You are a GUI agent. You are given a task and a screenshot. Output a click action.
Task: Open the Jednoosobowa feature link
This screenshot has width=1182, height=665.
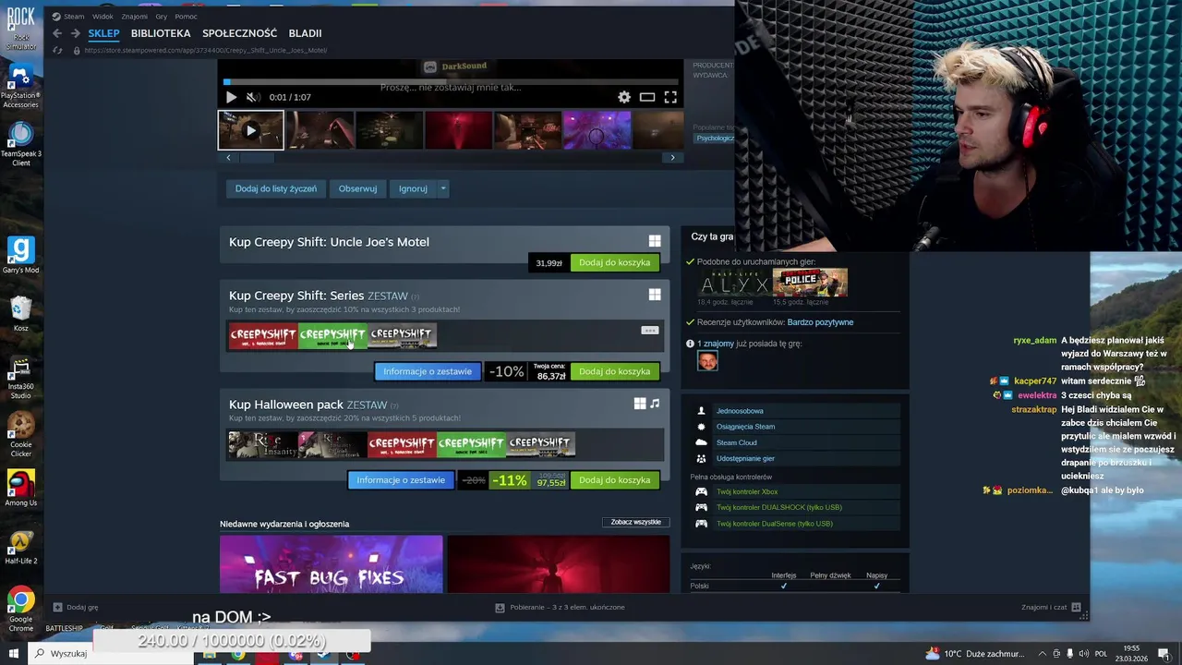point(740,411)
